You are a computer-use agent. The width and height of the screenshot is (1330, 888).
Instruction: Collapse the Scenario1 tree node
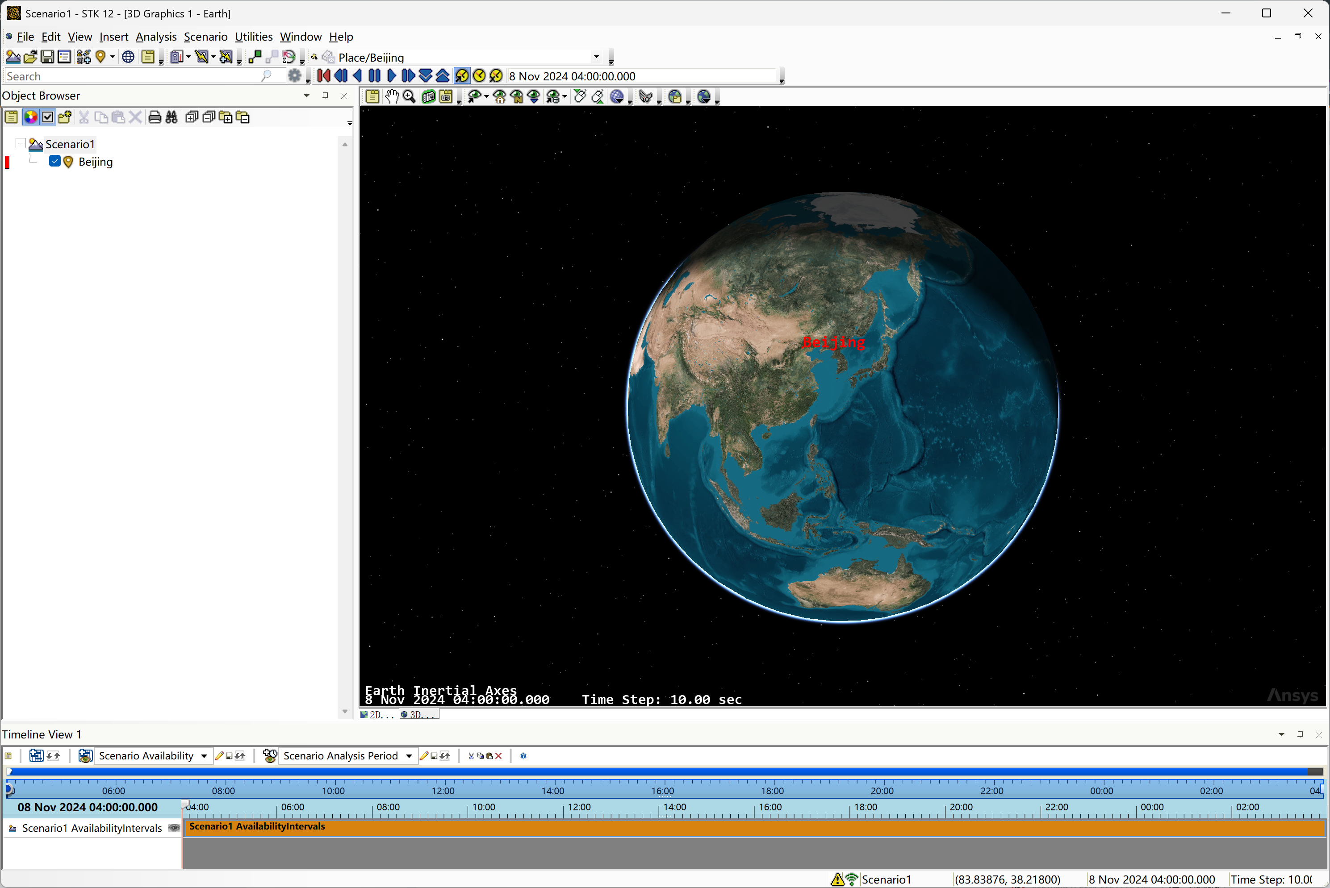tap(21, 143)
